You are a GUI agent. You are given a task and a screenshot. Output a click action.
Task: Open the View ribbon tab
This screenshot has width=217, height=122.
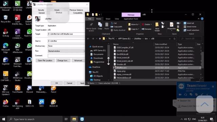pos(117,19)
